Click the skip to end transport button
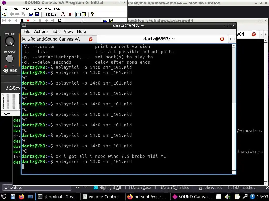269x201 pixels. (52, 21)
